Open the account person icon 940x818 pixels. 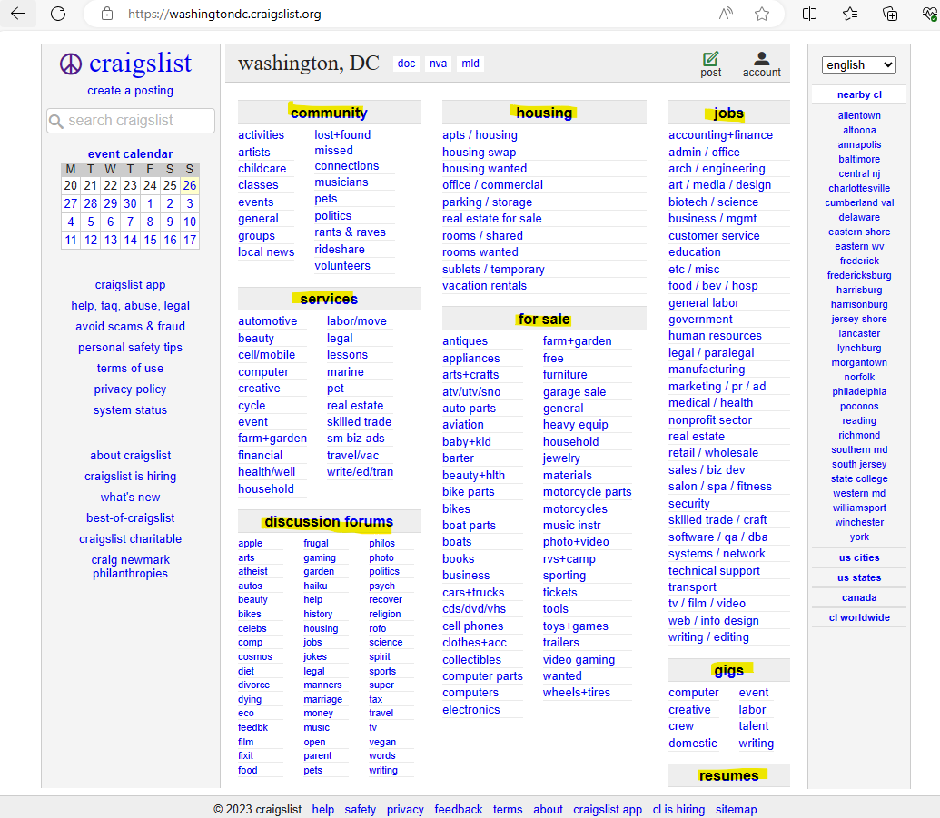click(x=761, y=58)
